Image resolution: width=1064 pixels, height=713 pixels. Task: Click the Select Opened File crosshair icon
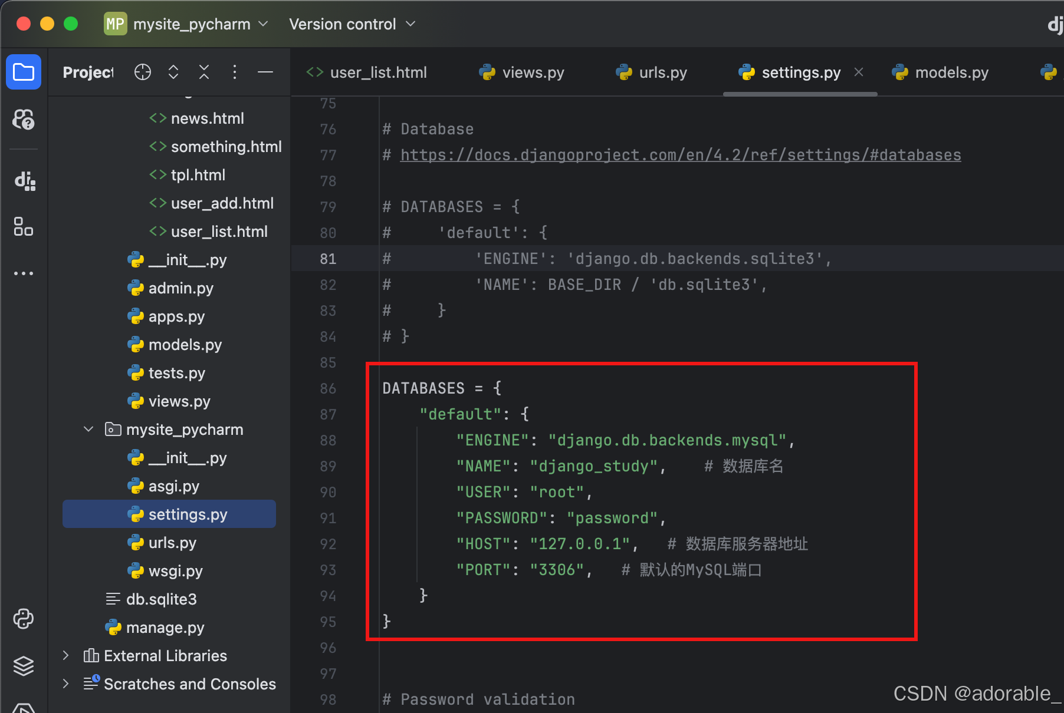[143, 72]
